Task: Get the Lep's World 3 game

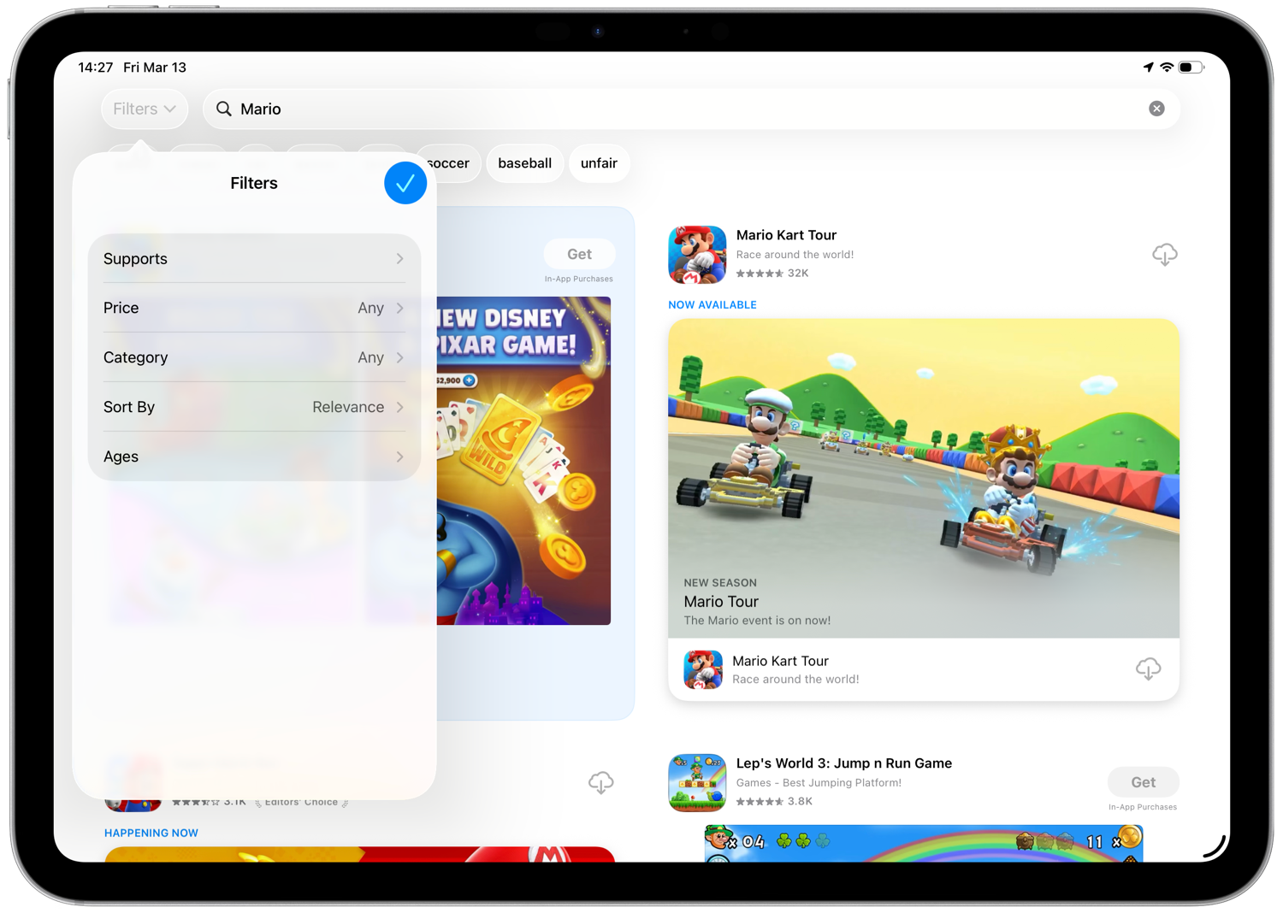Action: (1143, 782)
